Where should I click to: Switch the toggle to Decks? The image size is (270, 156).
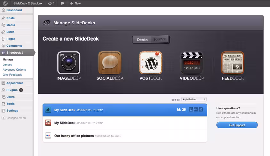(142, 40)
